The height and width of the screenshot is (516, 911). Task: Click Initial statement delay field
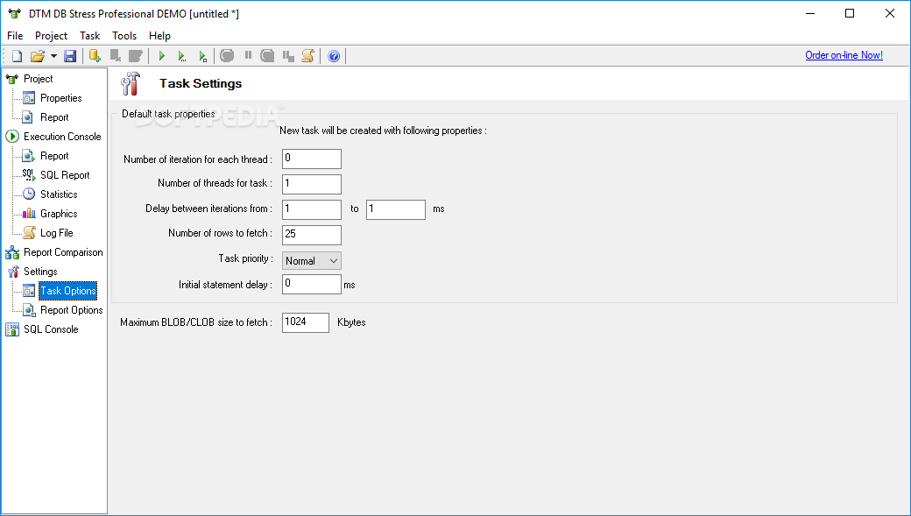click(x=312, y=284)
